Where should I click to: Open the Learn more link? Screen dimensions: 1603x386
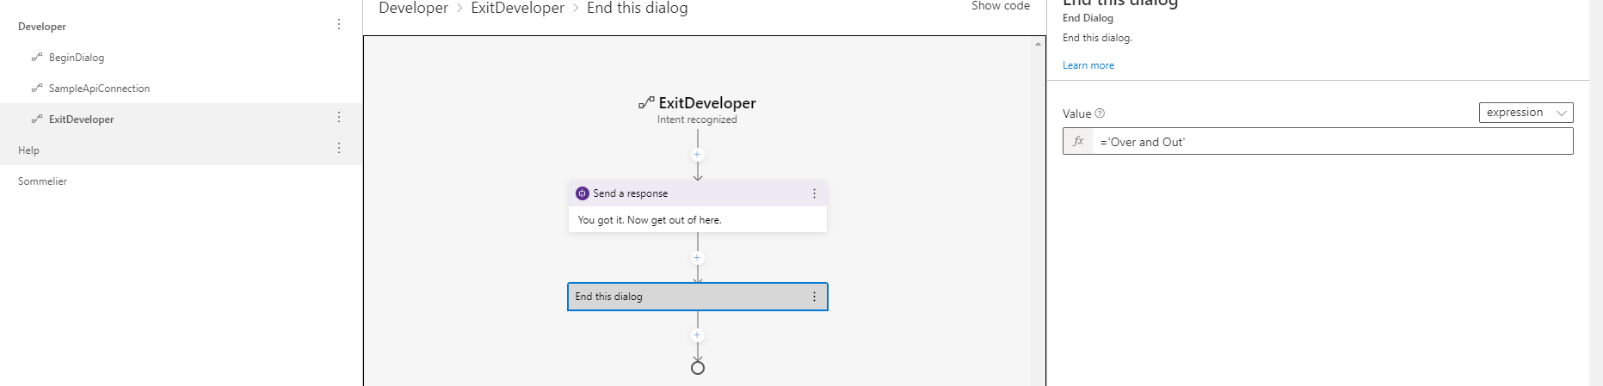(1088, 65)
